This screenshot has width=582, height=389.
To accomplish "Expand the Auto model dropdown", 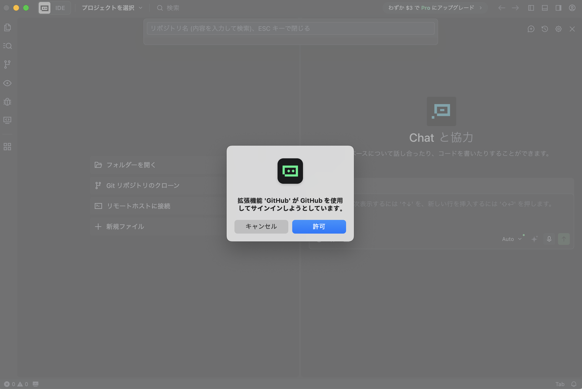I will click(x=512, y=239).
